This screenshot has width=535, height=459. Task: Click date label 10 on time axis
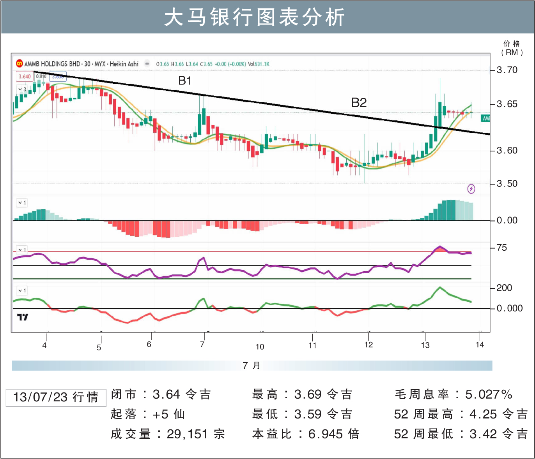pyautogui.click(x=260, y=346)
